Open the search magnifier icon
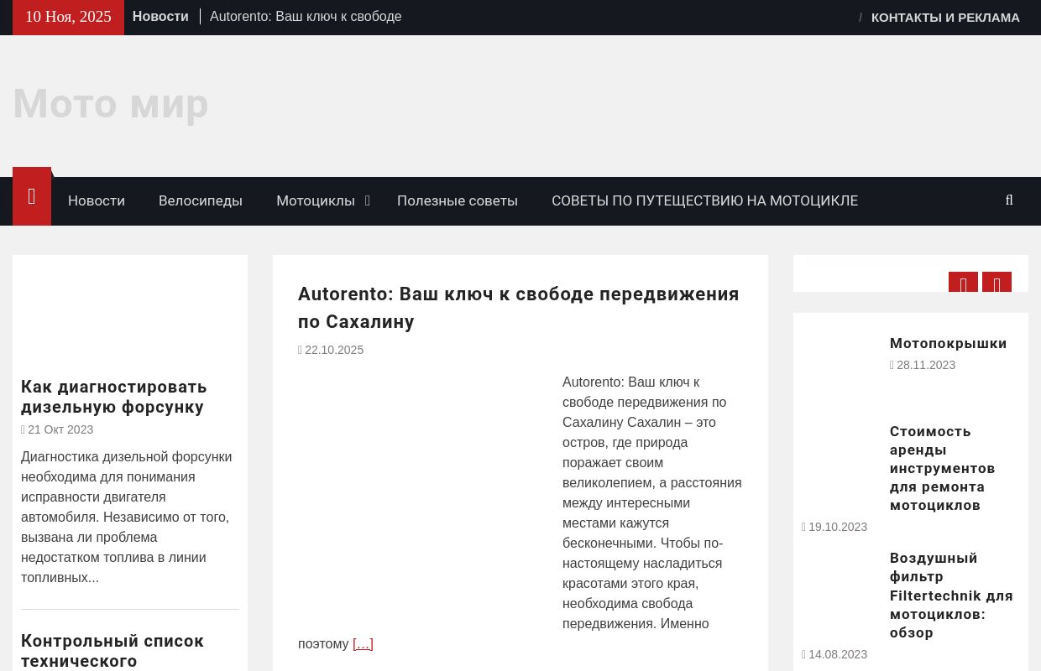Viewport: 1041px width, 671px height. tap(1009, 200)
